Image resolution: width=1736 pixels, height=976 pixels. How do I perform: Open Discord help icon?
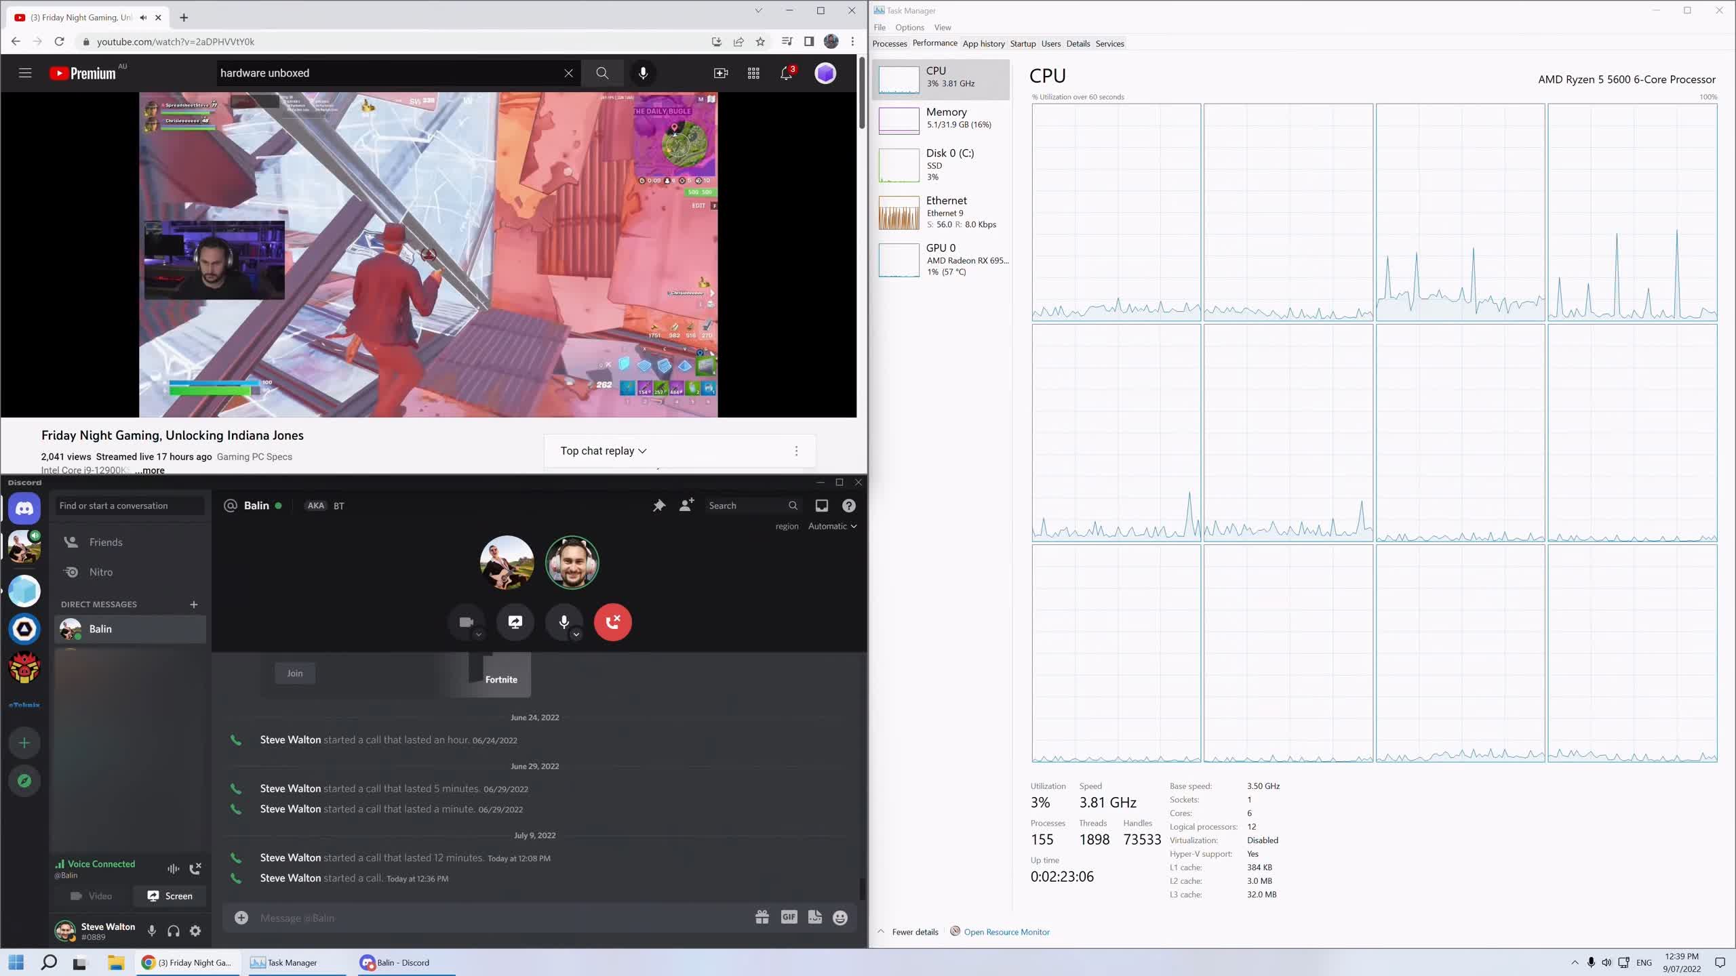848,506
